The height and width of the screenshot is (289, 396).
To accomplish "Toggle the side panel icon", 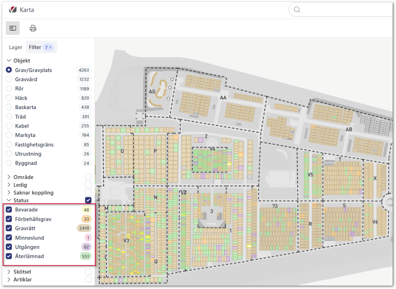I will click(13, 28).
